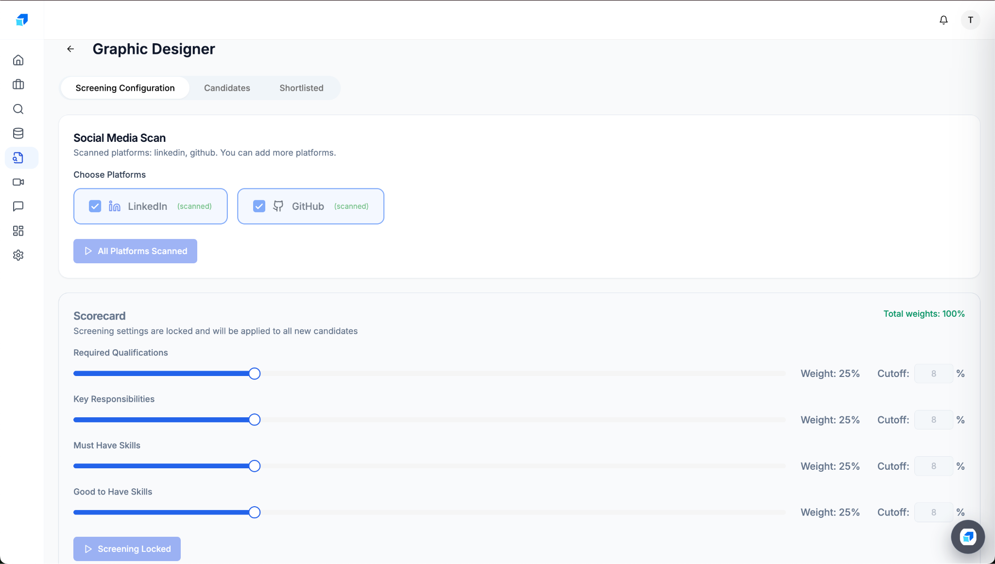Open the video interviews icon
Screen dimensions: 995x564
tap(18, 182)
